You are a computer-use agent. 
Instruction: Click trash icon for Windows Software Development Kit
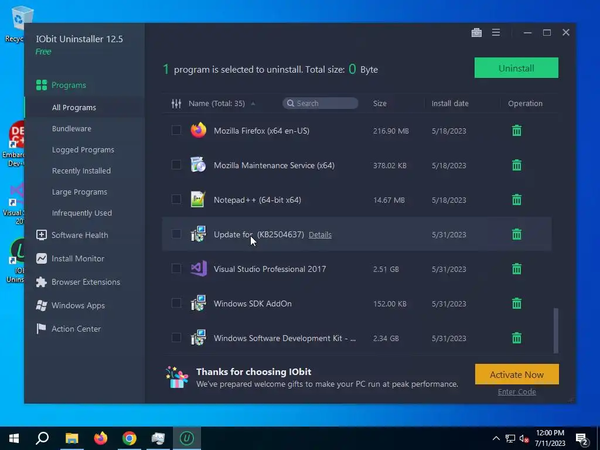coord(517,338)
